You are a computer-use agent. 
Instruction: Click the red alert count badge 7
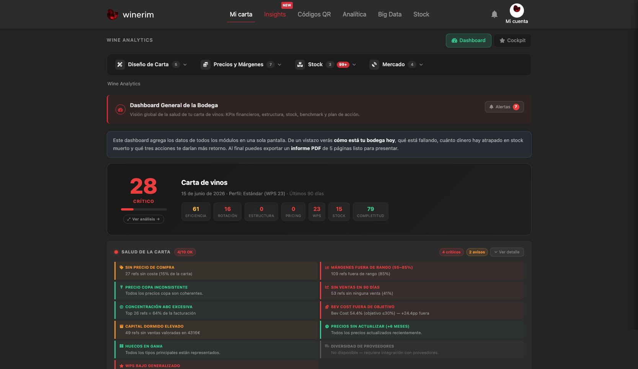516,107
